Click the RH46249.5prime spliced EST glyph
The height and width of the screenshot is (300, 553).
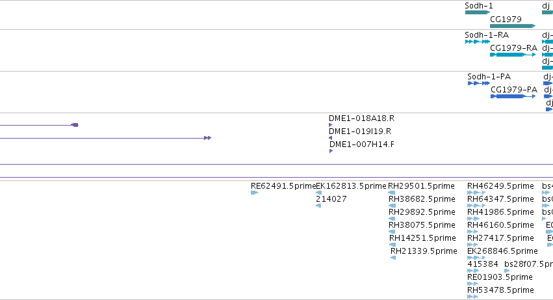476,193
